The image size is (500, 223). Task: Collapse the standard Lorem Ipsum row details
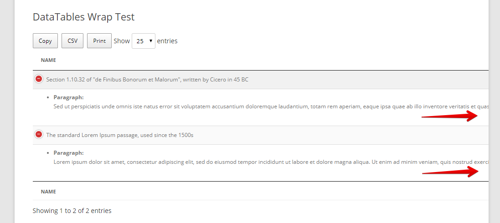pos(39,135)
